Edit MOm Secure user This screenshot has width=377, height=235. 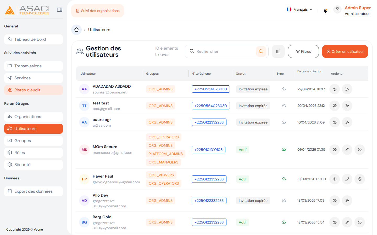[x=347, y=150]
